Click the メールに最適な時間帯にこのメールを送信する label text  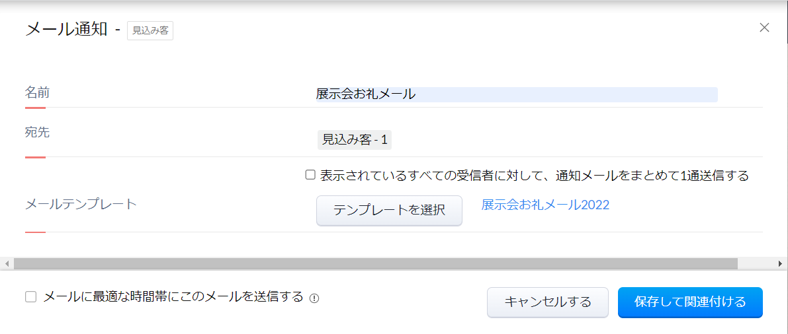click(x=173, y=297)
